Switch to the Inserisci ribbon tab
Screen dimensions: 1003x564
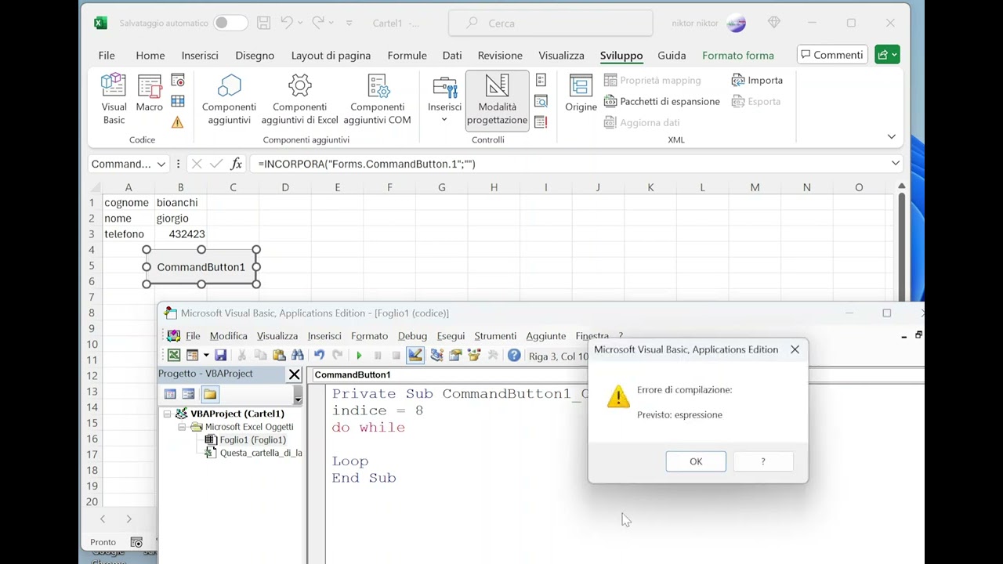coord(200,56)
